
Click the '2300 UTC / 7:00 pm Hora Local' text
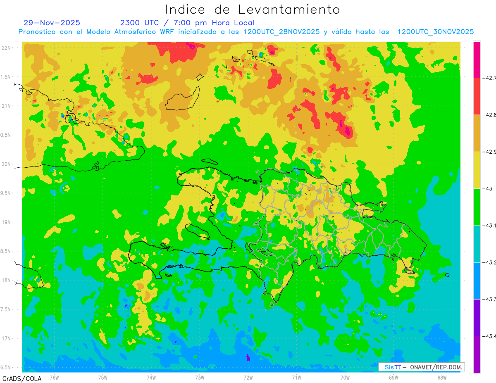coord(187,23)
